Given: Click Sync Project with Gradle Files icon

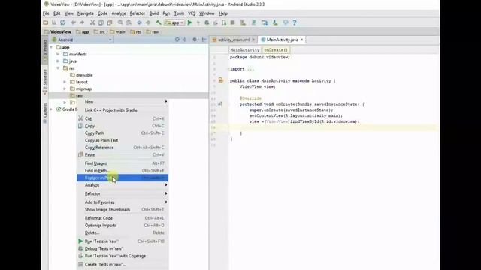Looking at the screenshot, I should click(254, 22).
